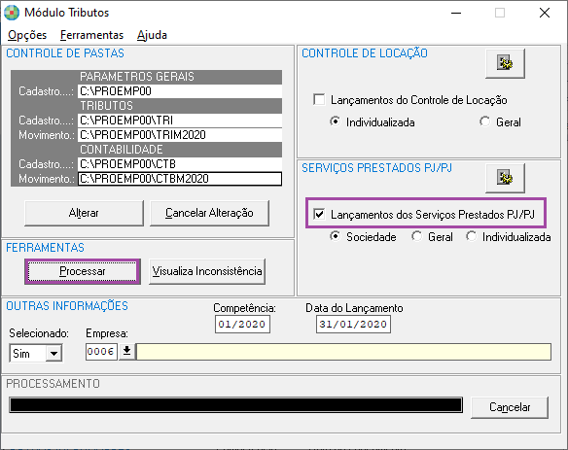Click Visualiza Inconsistência button
Viewport: 568px width, 450px height.
pos(207,271)
